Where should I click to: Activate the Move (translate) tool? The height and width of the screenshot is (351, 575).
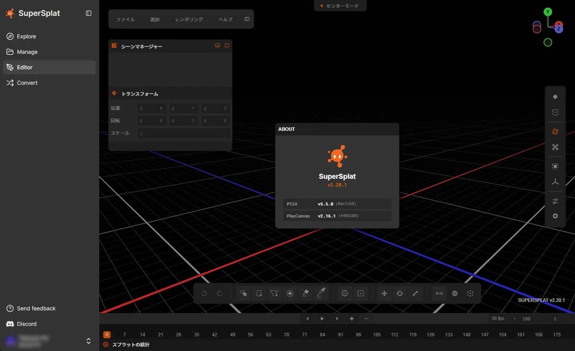[384, 294]
